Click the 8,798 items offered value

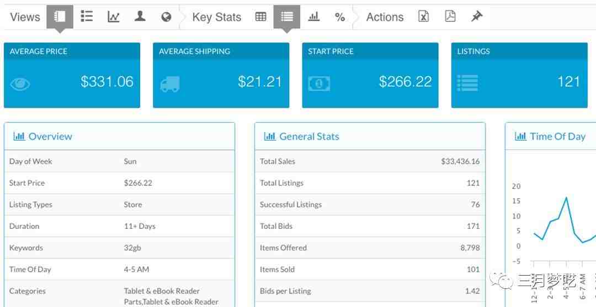[x=470, y=248]
